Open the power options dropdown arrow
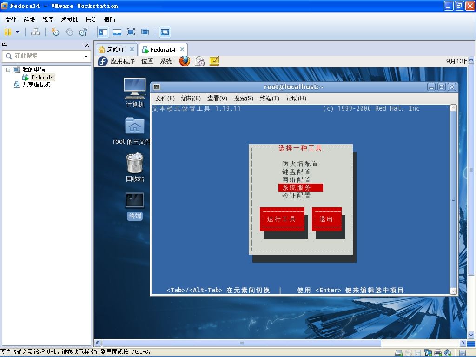The image size is (476, 357). point(17,32)
